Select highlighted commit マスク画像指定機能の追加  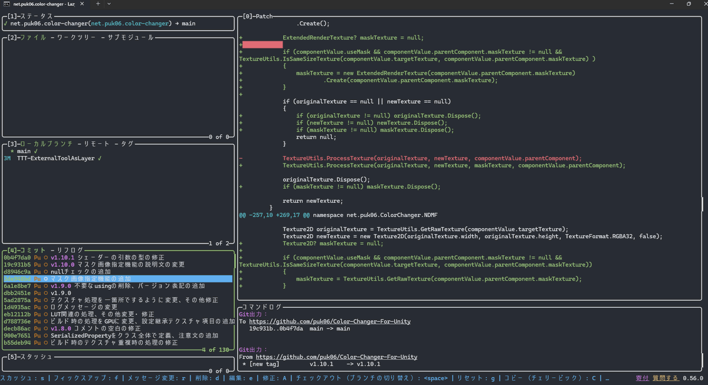click(118, 278)
